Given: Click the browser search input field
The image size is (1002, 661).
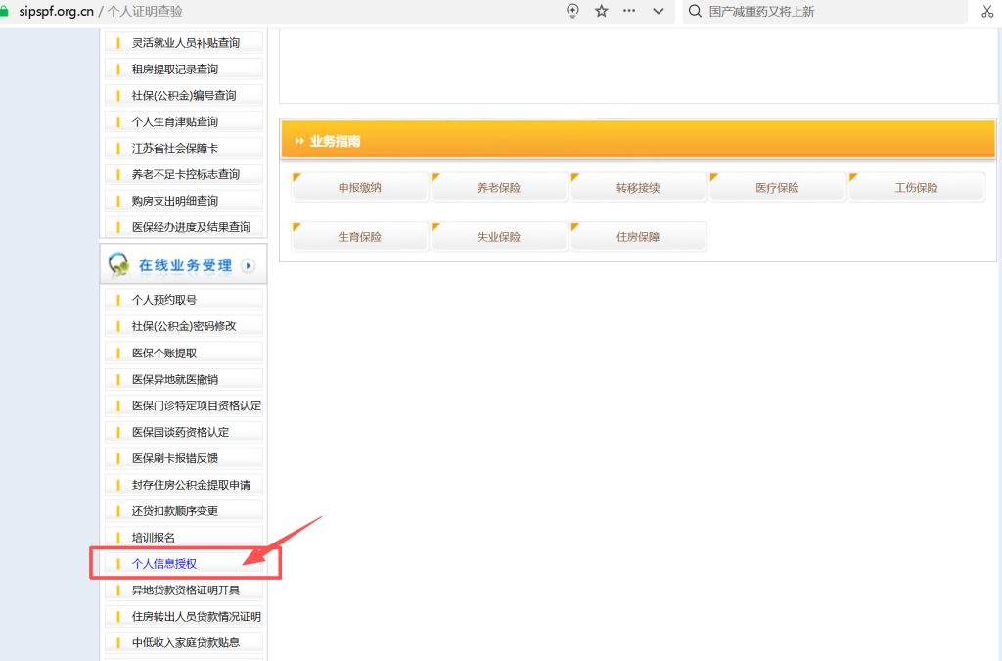Looking at the screenshot, I should tap(832, 11).
